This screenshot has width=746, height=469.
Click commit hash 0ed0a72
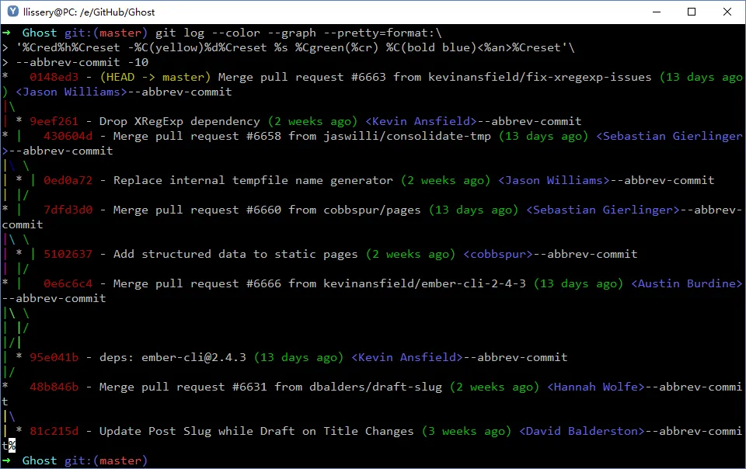[x=68, y=180]
